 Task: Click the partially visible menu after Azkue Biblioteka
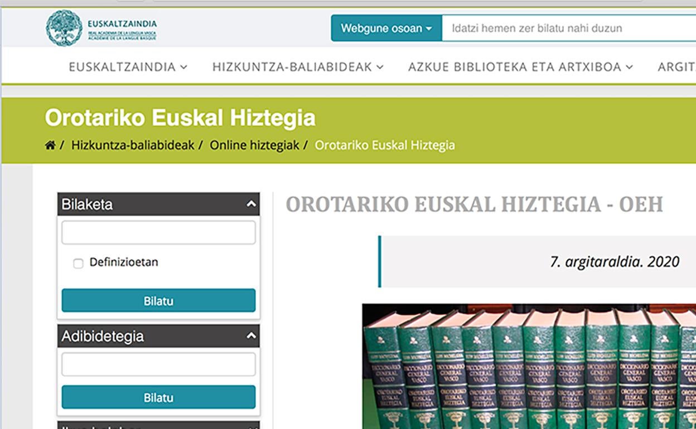click(x=676, y=67)
